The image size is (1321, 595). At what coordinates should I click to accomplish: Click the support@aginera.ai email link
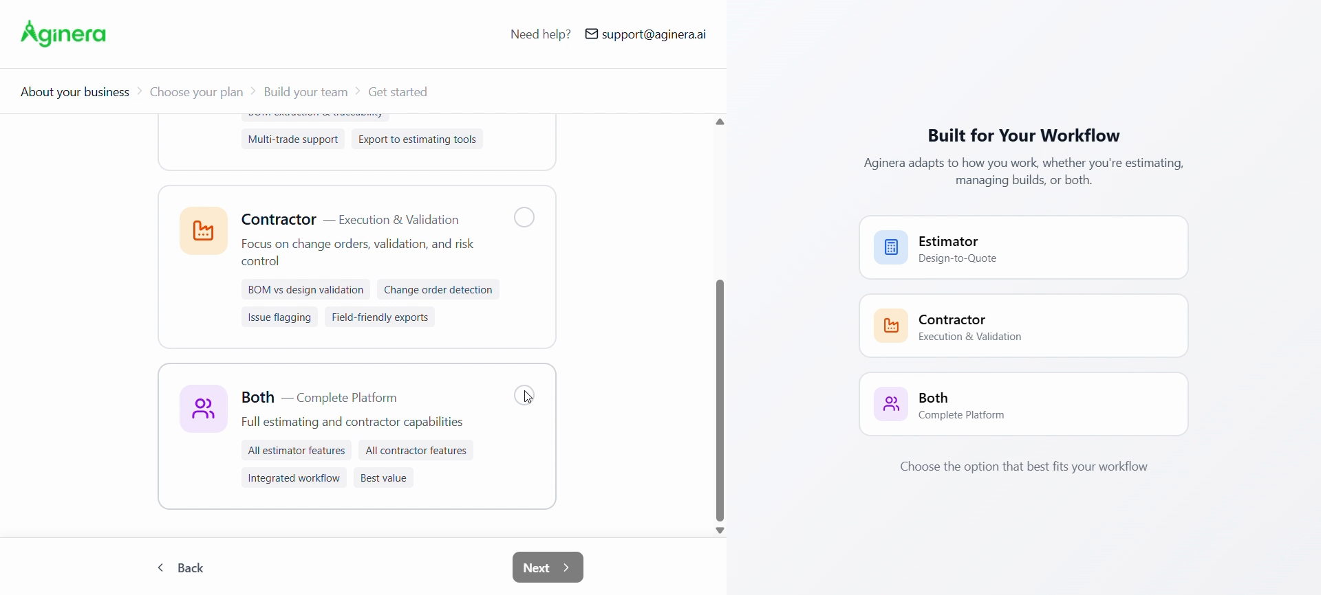pos(654,34)
